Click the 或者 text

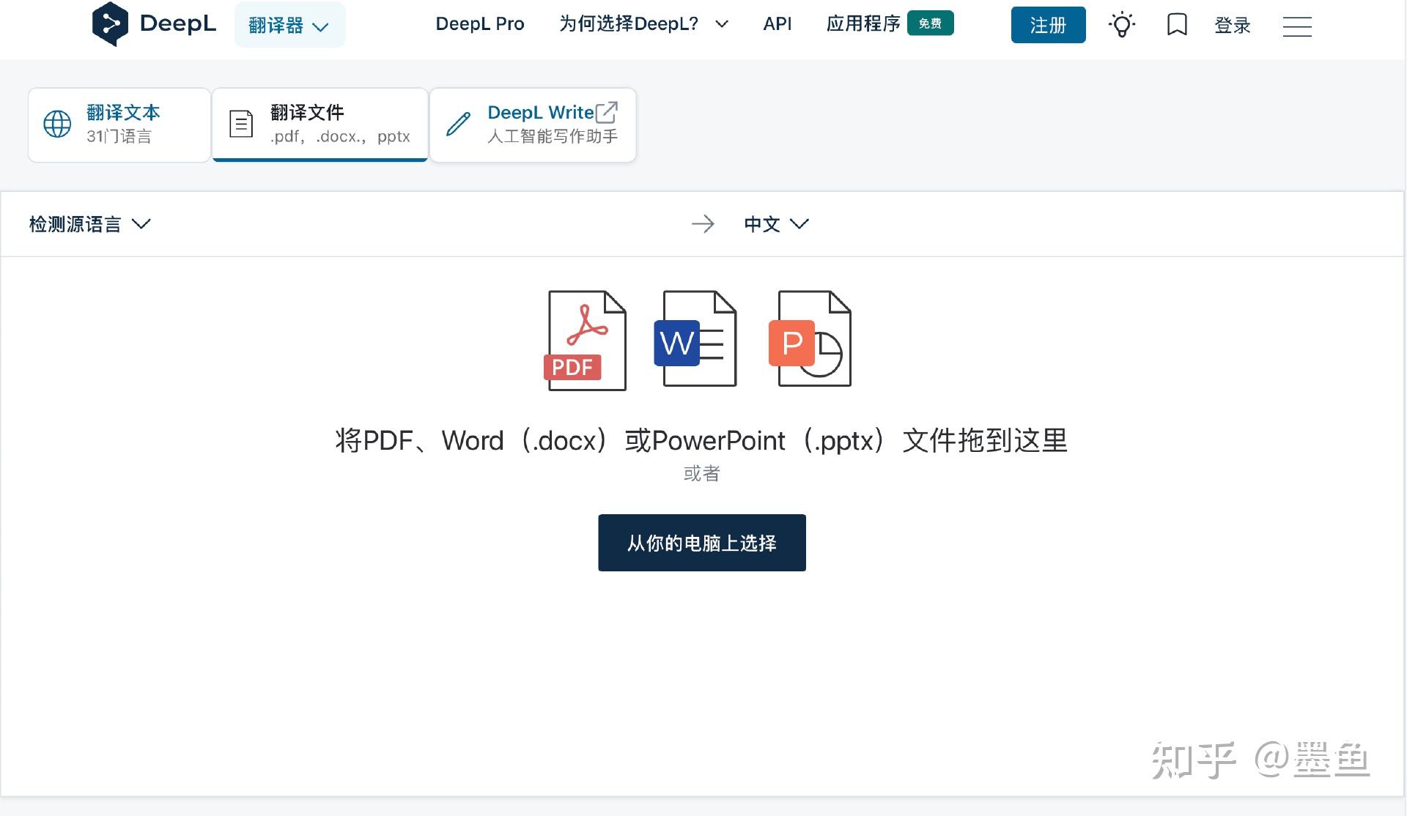tap(702, 474)
